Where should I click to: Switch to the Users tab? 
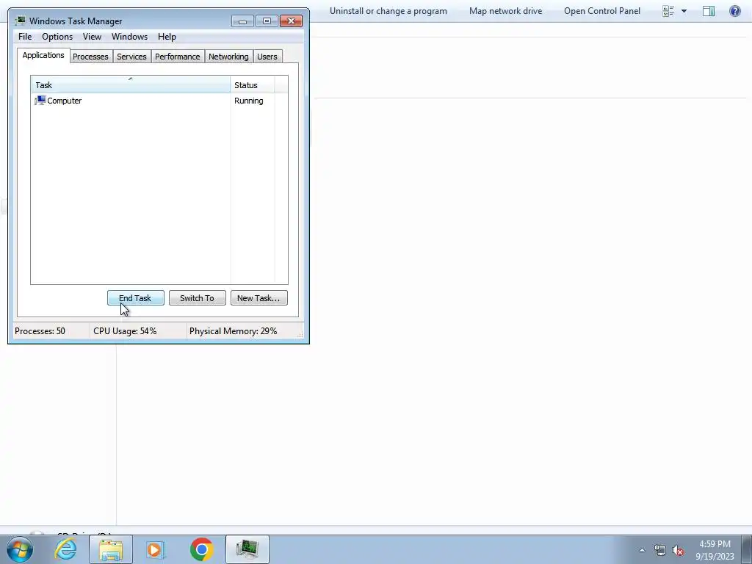point(267,57)
